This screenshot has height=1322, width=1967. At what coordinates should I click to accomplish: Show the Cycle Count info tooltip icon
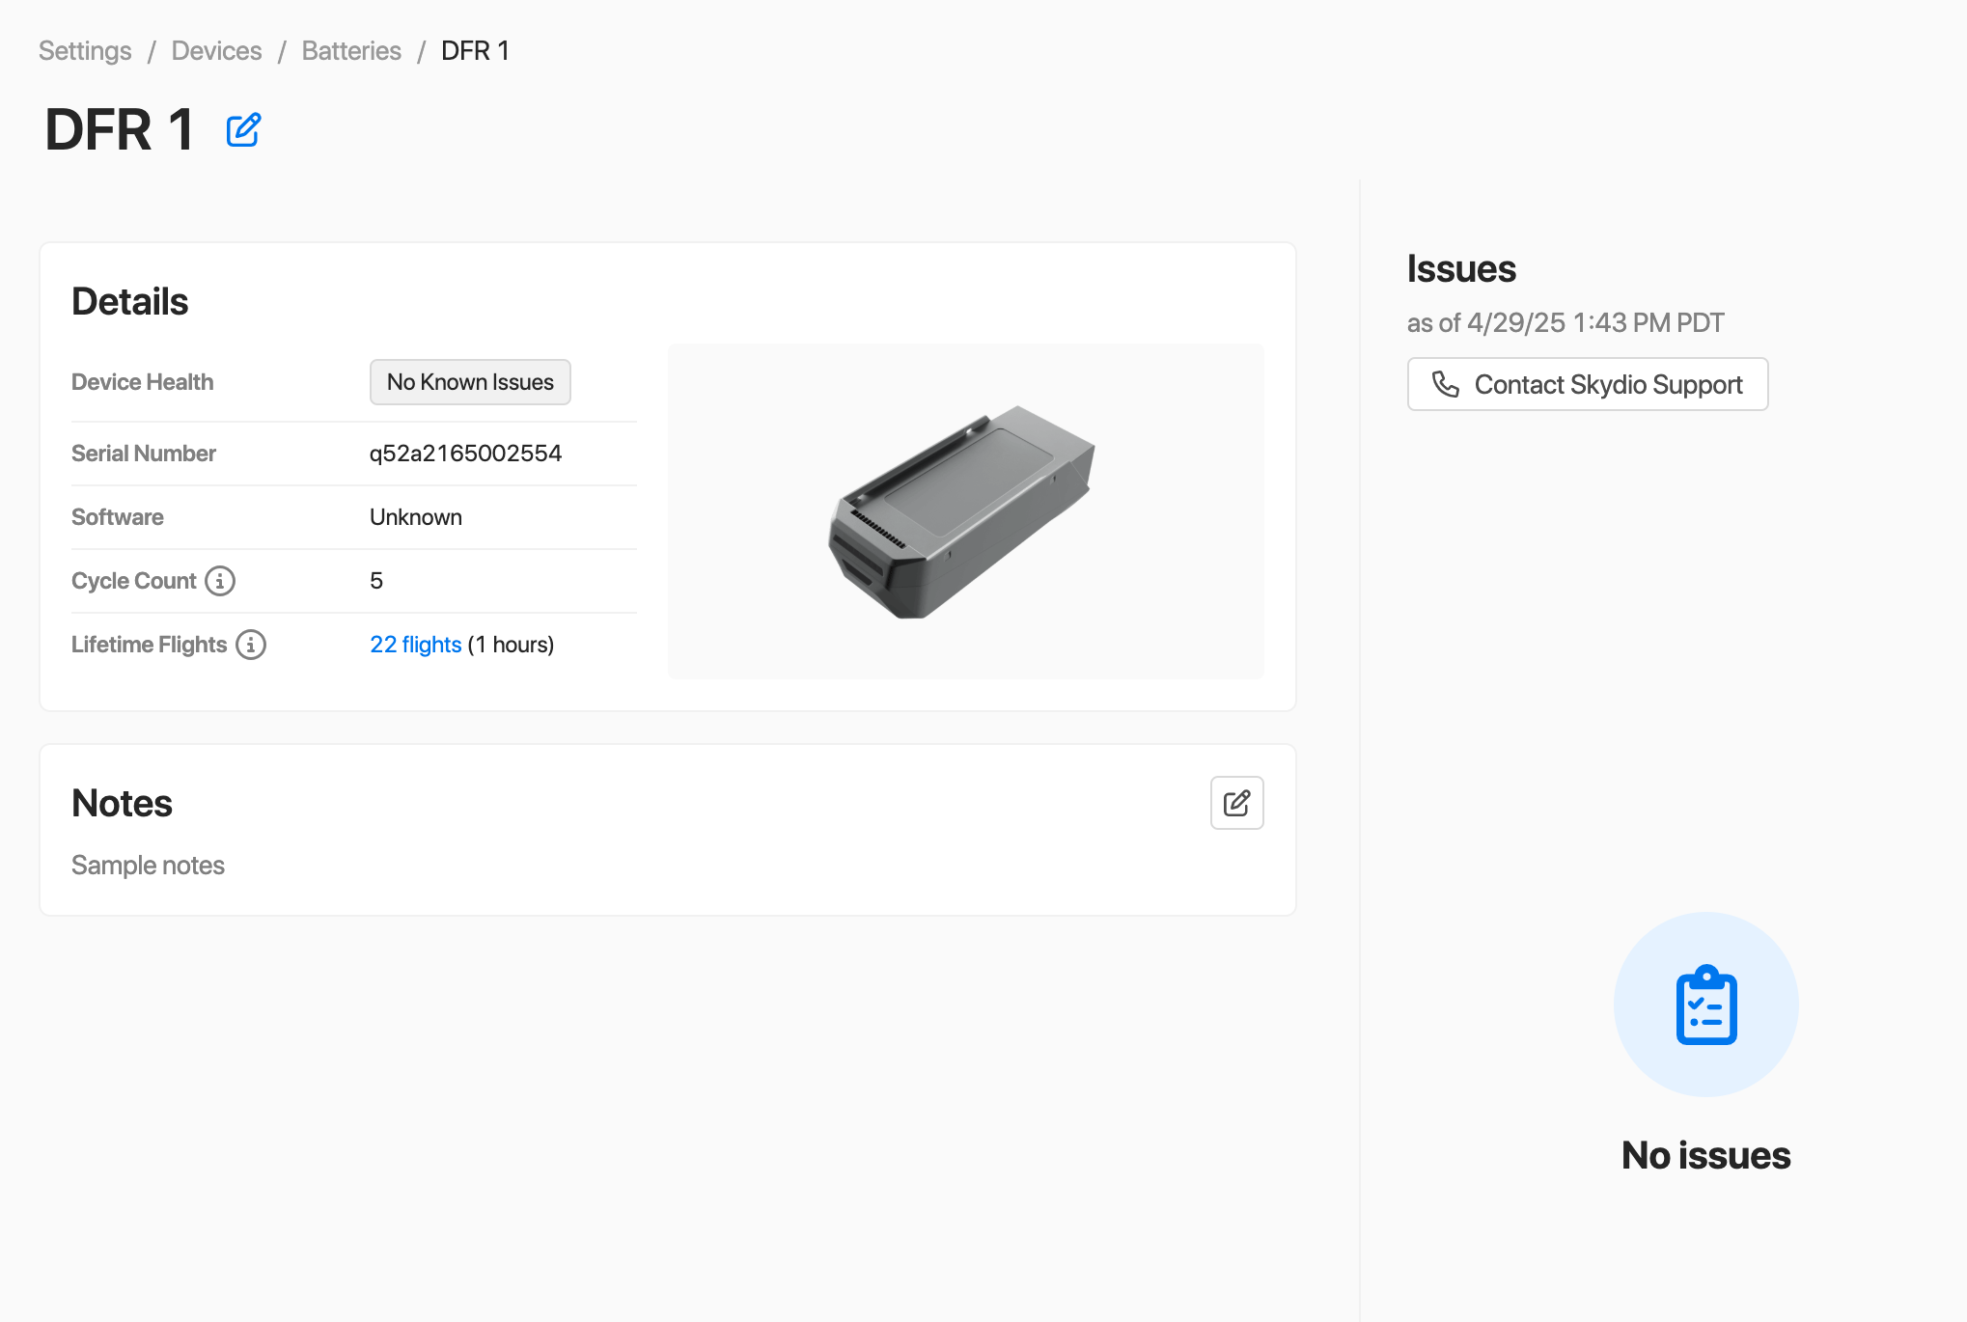220,581
